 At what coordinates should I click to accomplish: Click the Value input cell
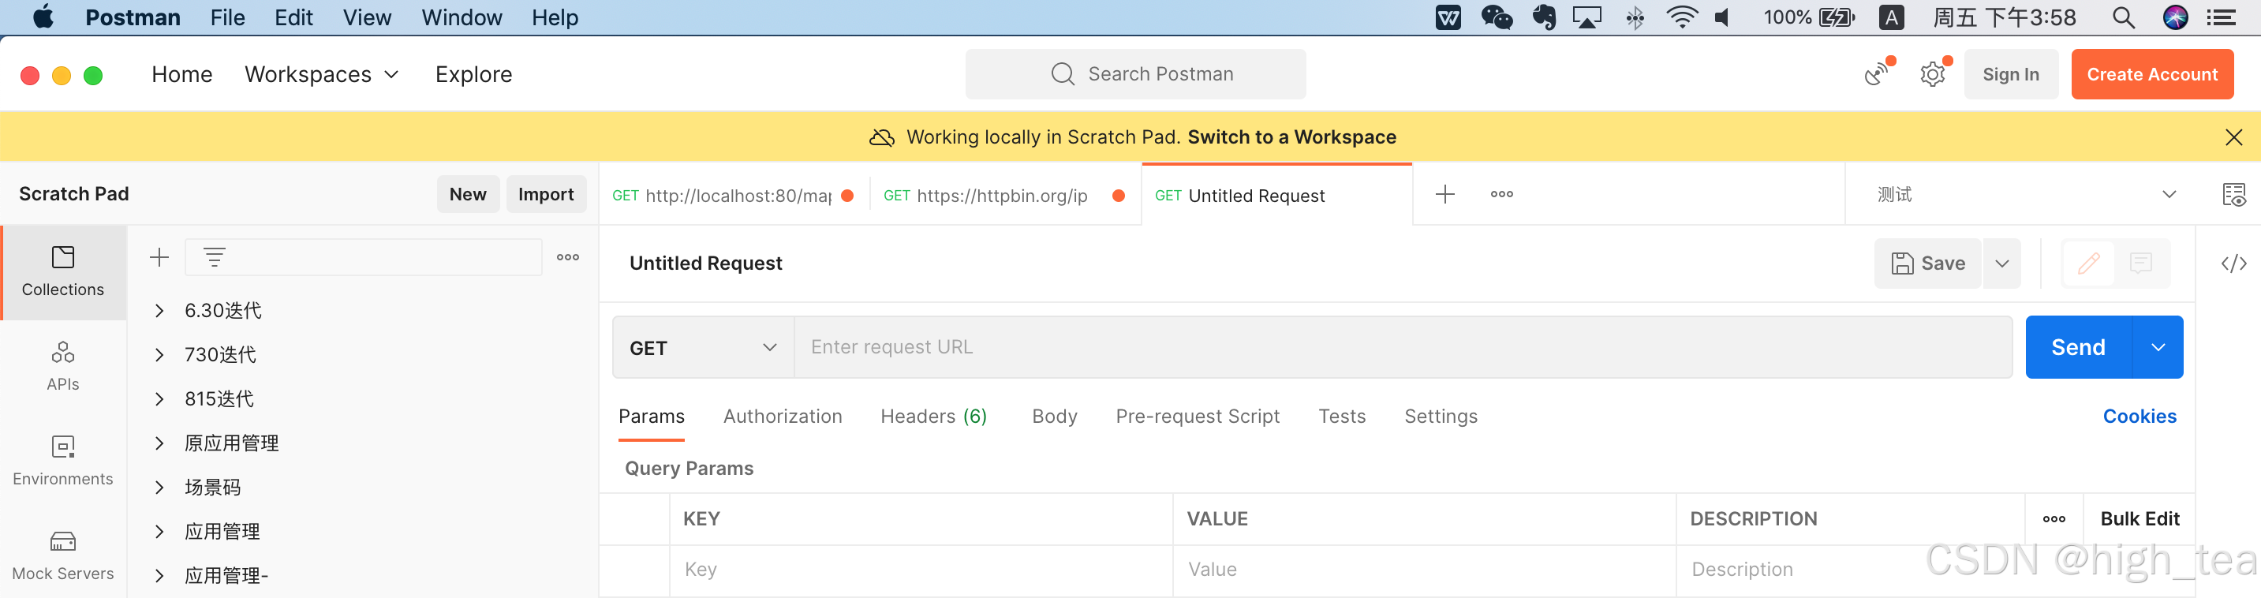pyautogui.click(x=1424, y=570)
